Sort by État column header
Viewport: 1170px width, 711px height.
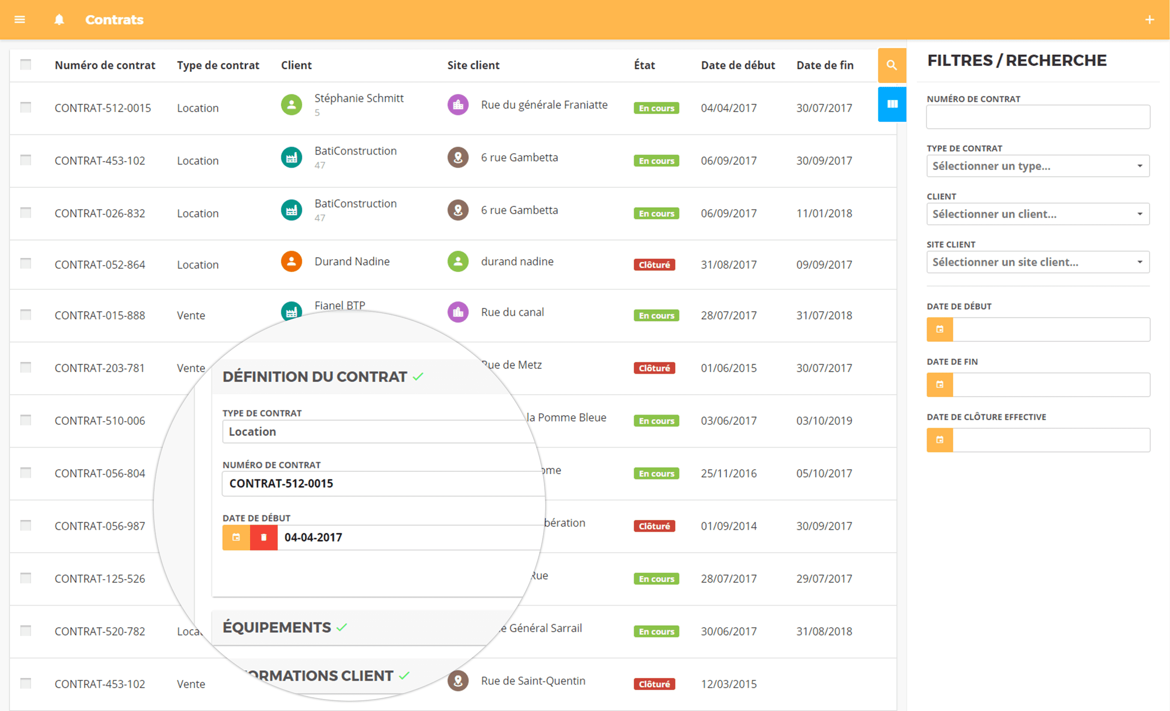[x=645, y=65]
